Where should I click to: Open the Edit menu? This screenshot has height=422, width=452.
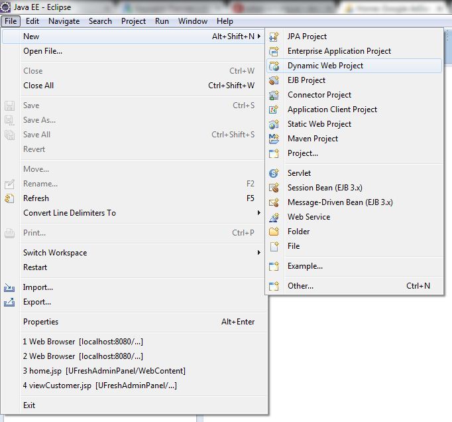[x=32, y=21]
